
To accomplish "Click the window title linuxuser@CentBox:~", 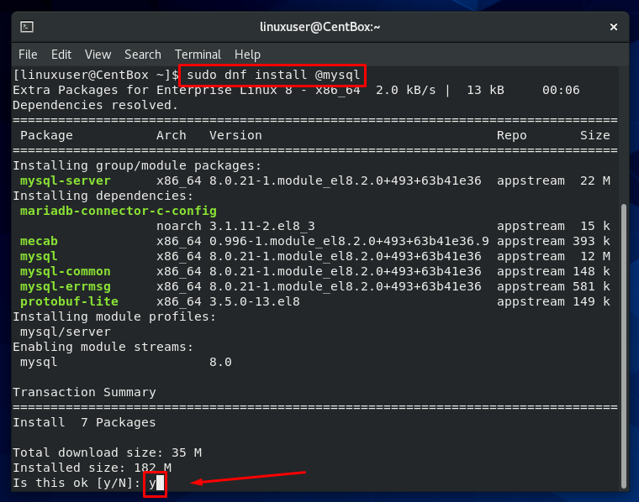I will tap(319, 27).
